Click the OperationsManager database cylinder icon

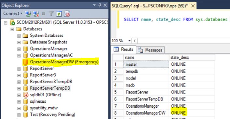point(25,49)
